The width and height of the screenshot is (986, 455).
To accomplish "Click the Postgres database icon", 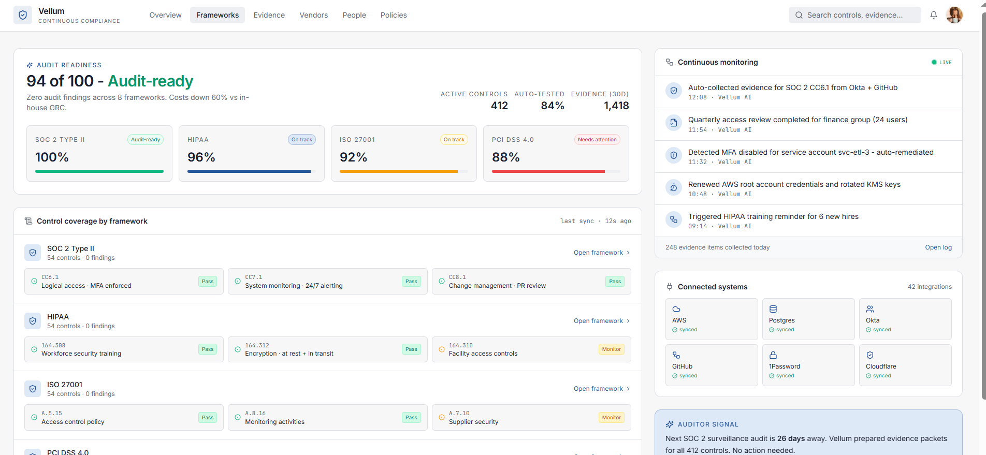I will 773,309.
